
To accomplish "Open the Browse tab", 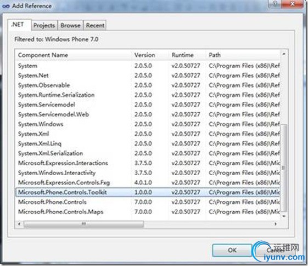I will coord(70,26).
